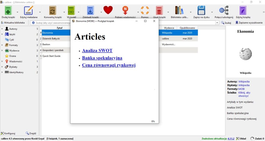The width and height of the screenshot is (265, 141).
Task: Click the red heart donate icon
Action: 108,10
